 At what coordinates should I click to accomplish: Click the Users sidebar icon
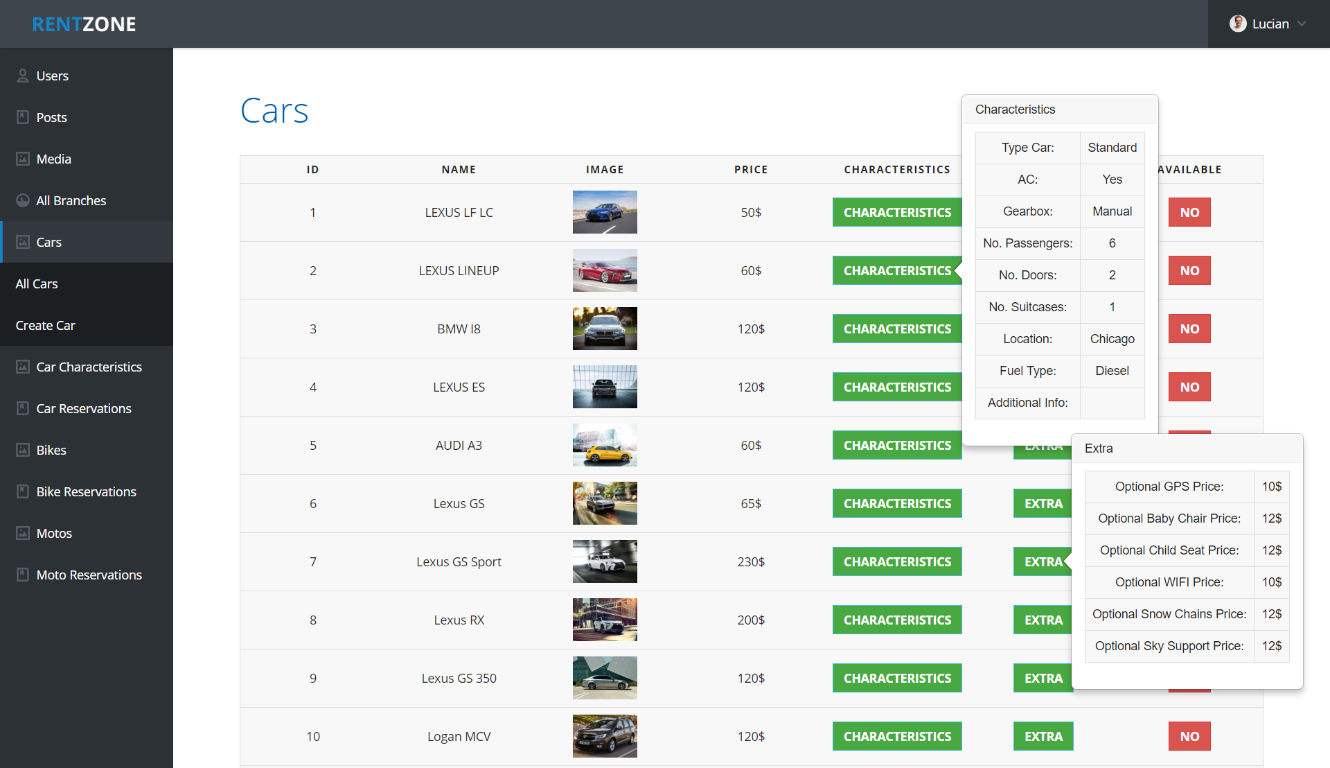[x=23, y=76]
